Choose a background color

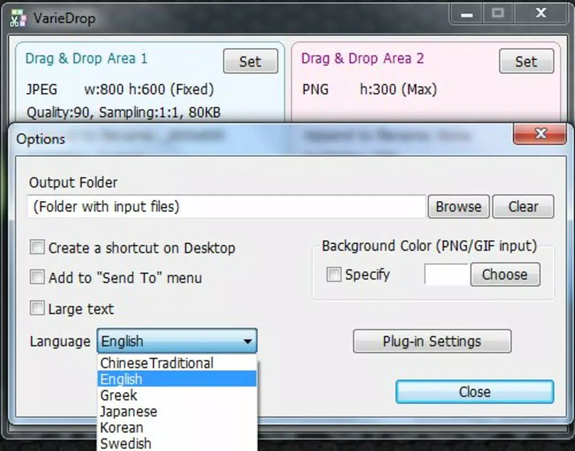(x=505, y=275)
